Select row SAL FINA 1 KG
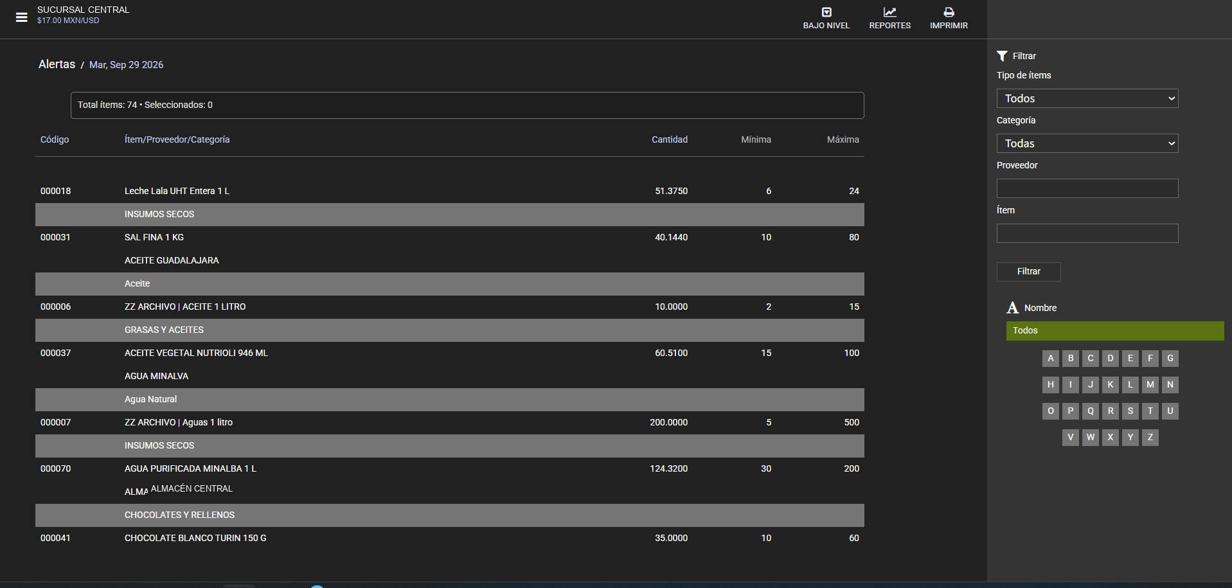The image size is (1232, 588). click(450, 238)
